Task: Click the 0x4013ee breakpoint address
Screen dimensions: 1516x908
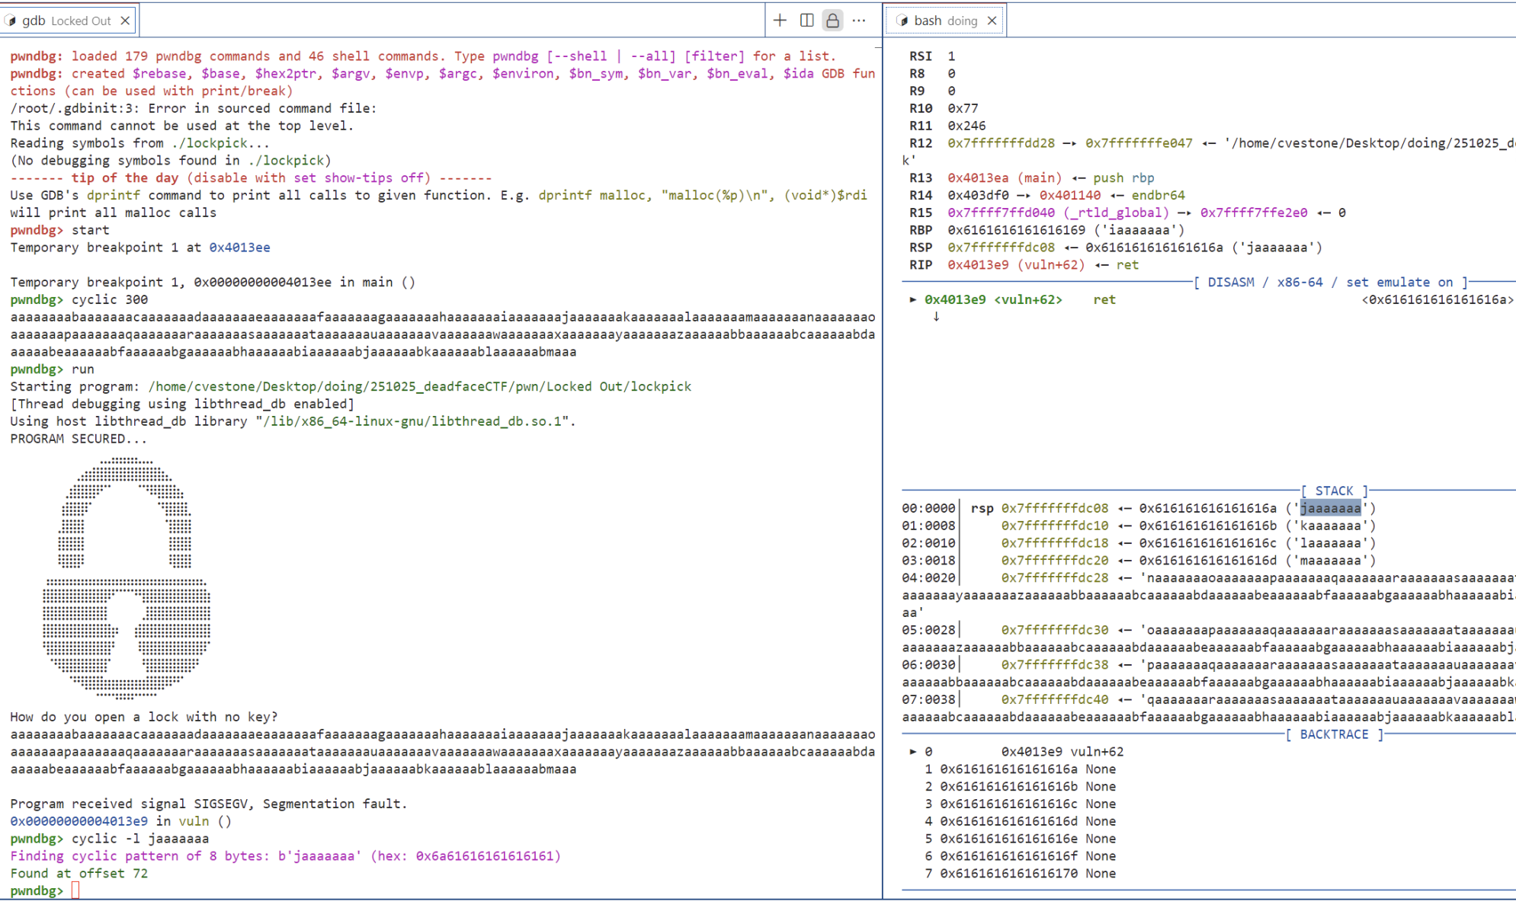Action: point(239,248)
